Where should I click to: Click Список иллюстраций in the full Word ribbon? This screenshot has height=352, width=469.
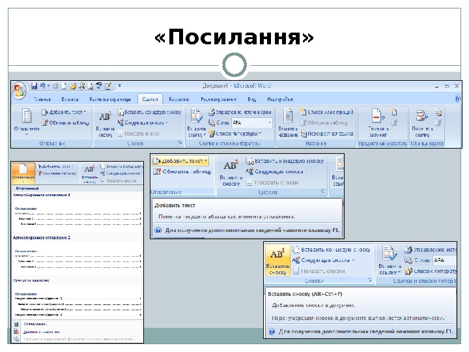click(x=327, y=112)
